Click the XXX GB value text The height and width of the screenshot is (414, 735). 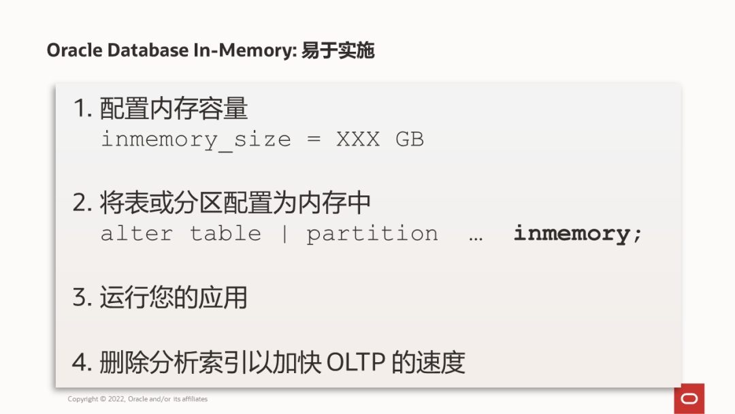point(380,140)
